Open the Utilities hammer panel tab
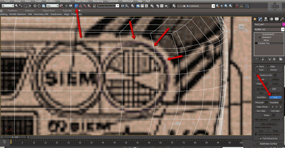 tap(282, 19)
